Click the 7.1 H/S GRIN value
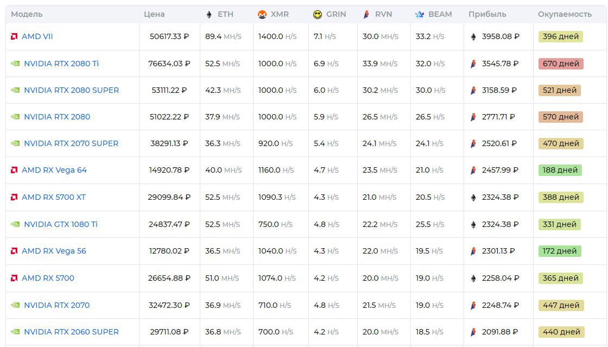608x347 pixels. coord(325,36)
